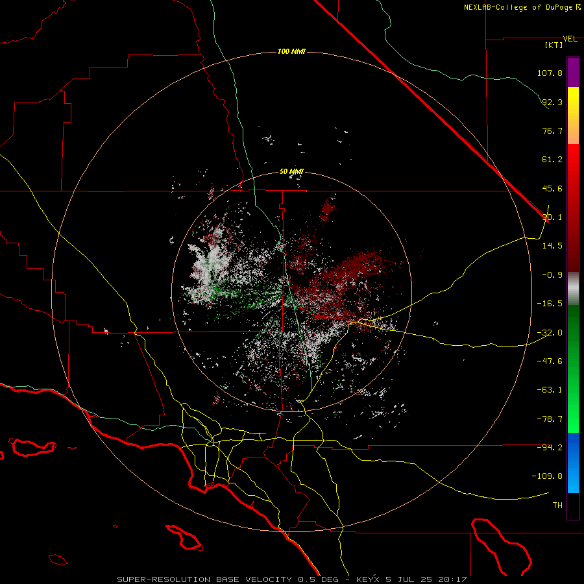
Task: Select the -32.0 velocity scale value
Action: pyautogui.click(x=550, y=333)
